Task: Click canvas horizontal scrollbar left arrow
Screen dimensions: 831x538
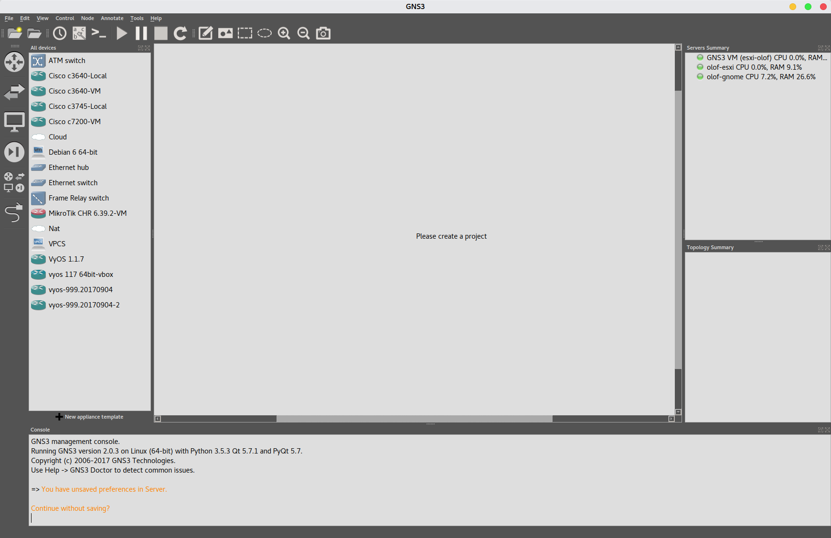Action: click(x=158, y=419)
